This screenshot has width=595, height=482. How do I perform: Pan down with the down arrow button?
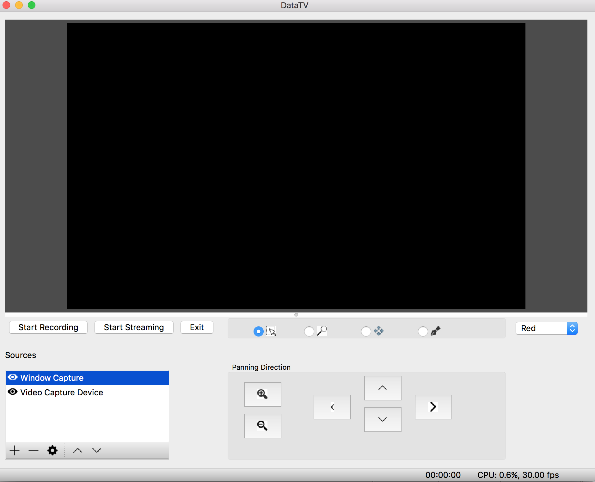[x=383, y=419]
